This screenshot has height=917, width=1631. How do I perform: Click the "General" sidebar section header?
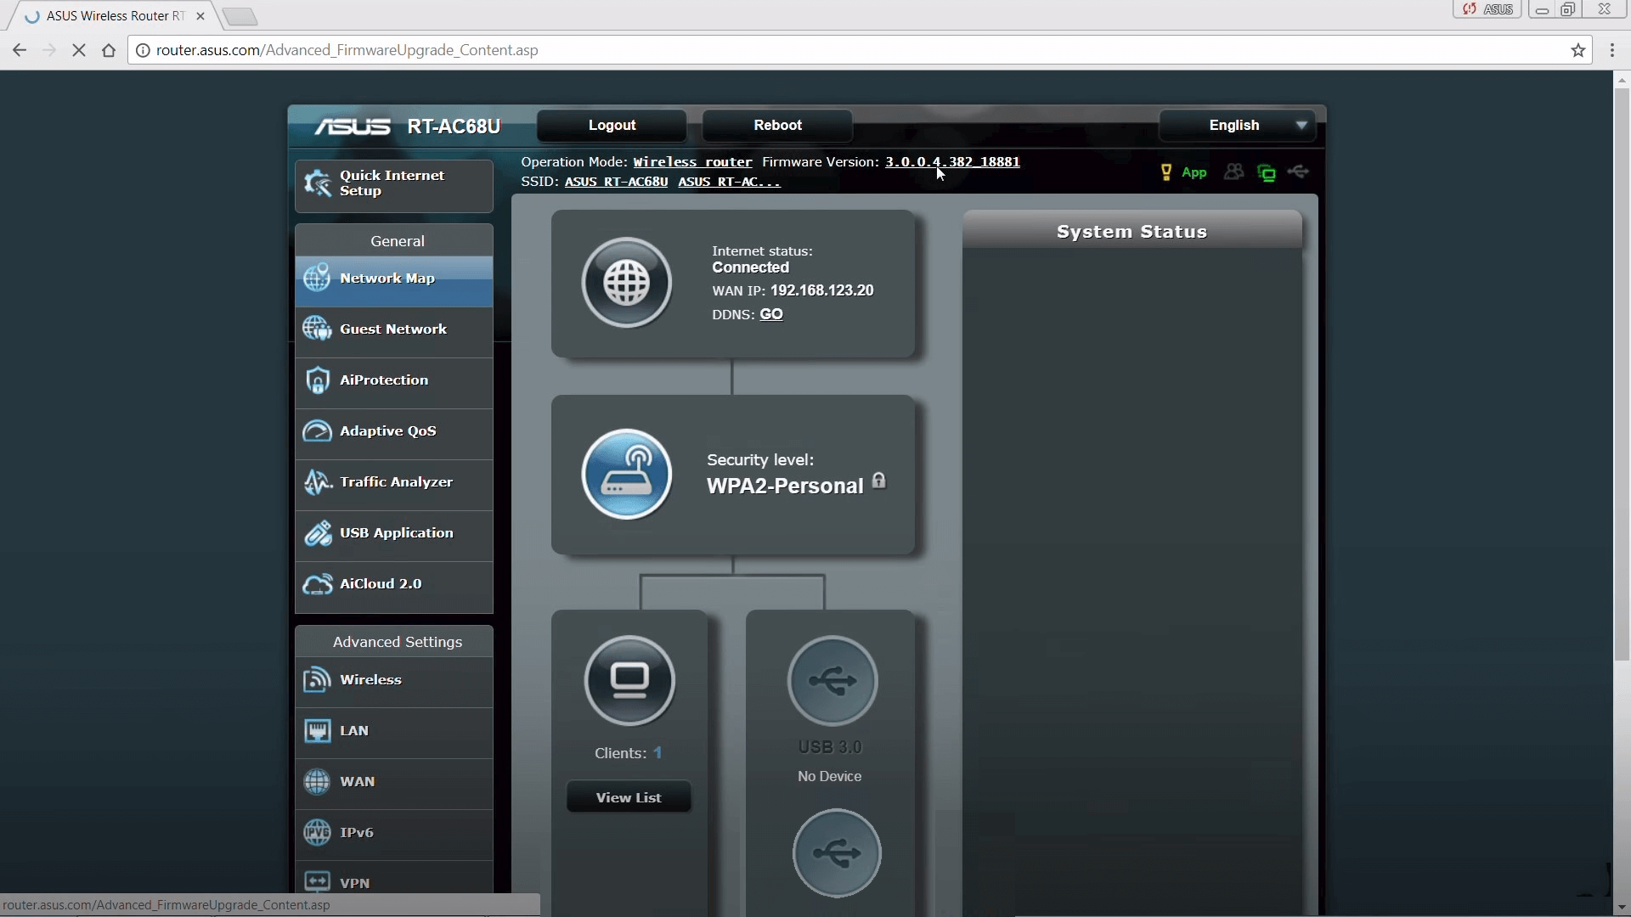click(x=394, y=241)
